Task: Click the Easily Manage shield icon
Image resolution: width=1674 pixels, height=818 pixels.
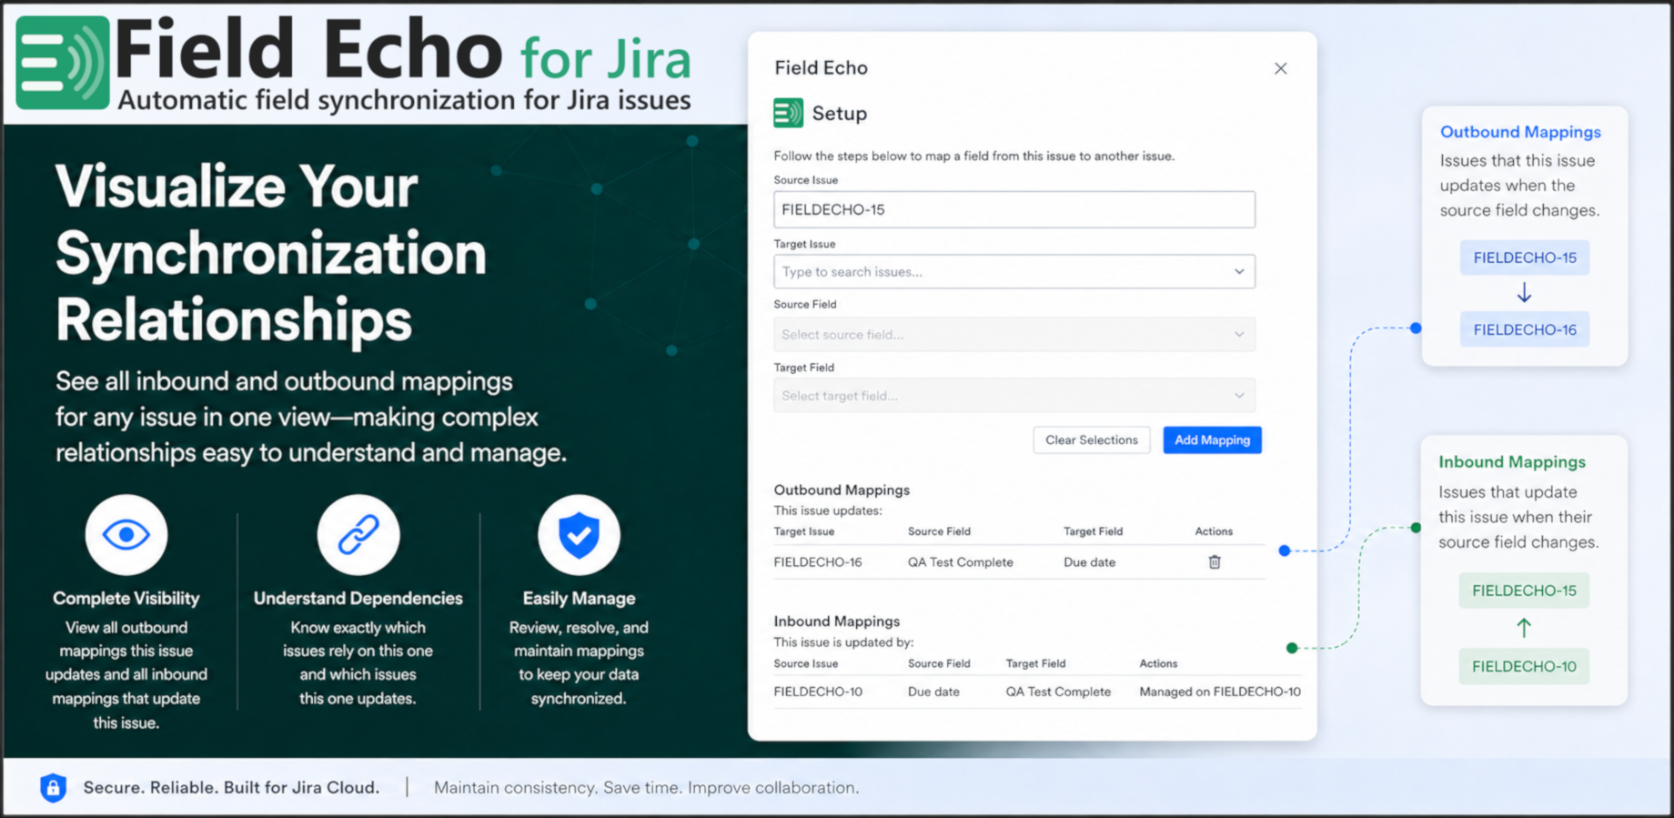Action: 579,534
